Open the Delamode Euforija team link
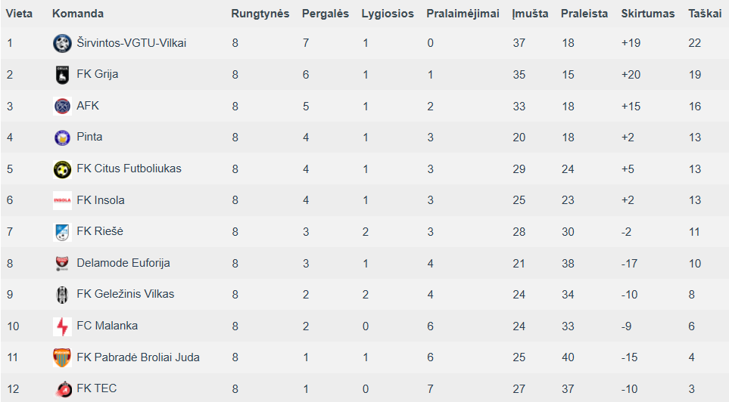This screenshot has width=729, height=402. [123, 263]
